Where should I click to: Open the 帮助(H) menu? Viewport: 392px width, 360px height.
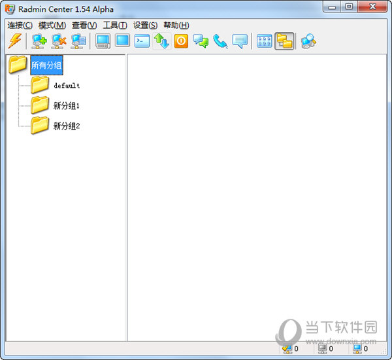(x=176, y=26)
